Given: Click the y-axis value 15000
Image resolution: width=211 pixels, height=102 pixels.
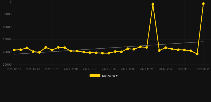Looking at the screenshot, I should (7, 39).
